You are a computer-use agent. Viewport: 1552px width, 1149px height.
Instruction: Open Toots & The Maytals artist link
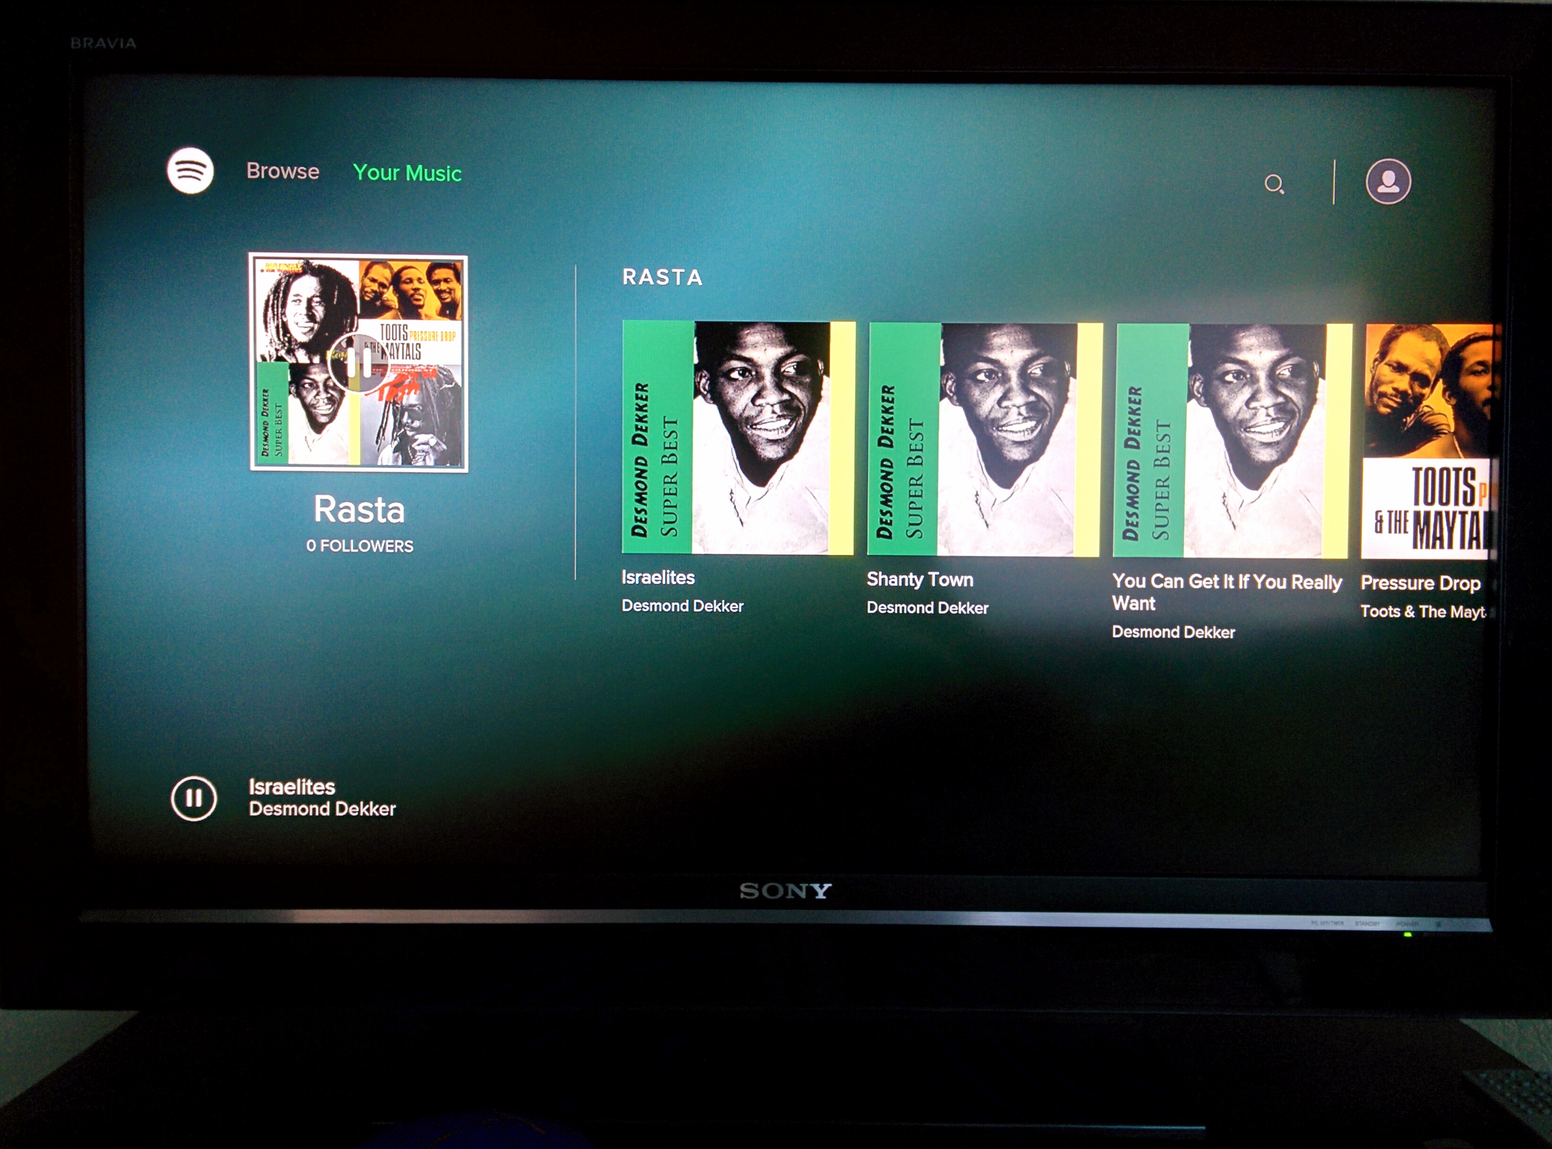point(1423,611)
